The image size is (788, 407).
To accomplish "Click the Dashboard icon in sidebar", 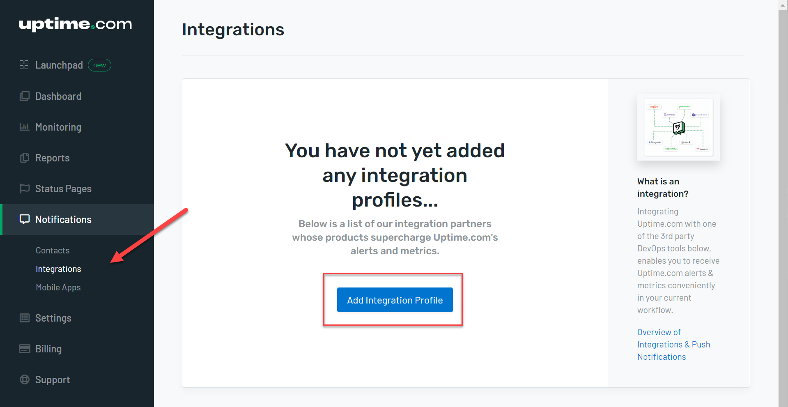I will [x=25, y=96].
